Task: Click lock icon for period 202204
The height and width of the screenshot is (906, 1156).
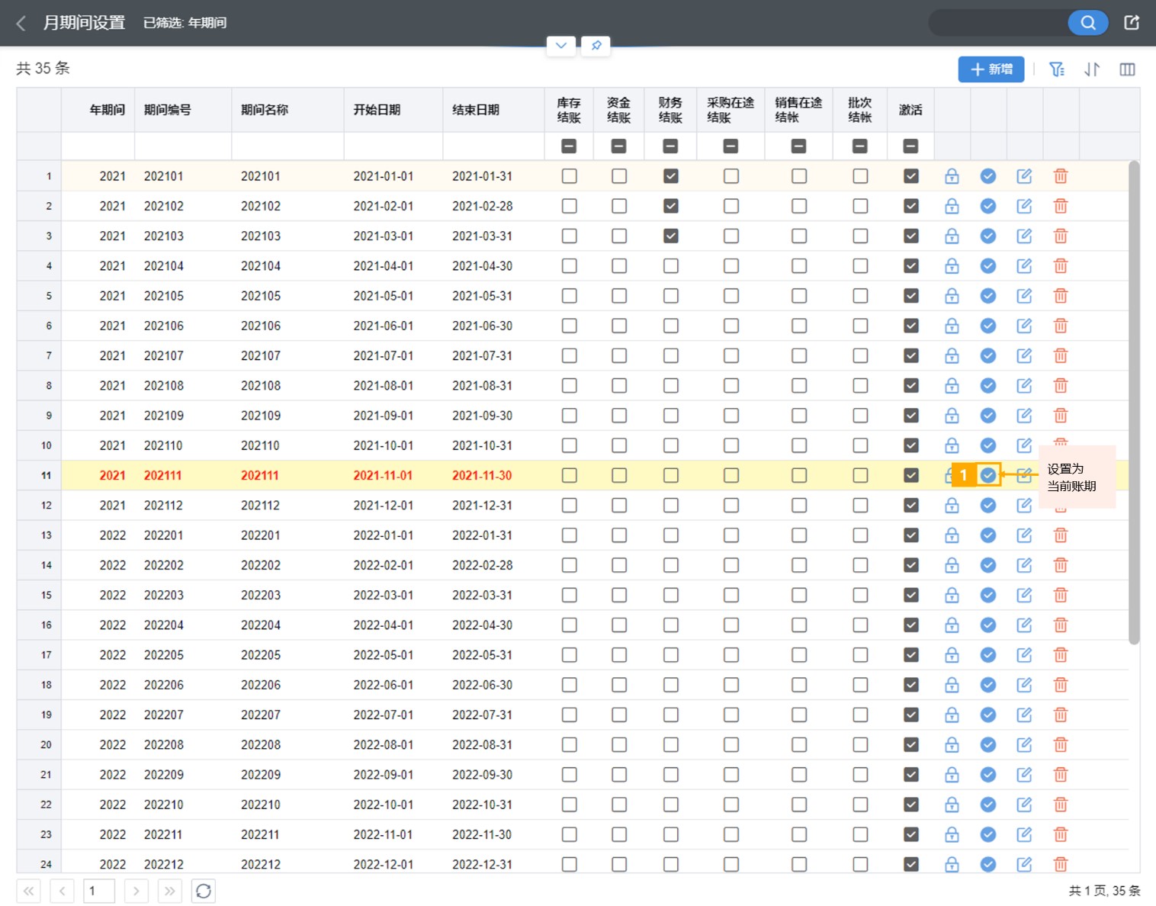Action: point(952,625)
